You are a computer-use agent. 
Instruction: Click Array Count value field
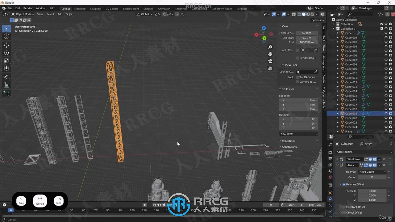pyautogui.click(x=372, y=178)
